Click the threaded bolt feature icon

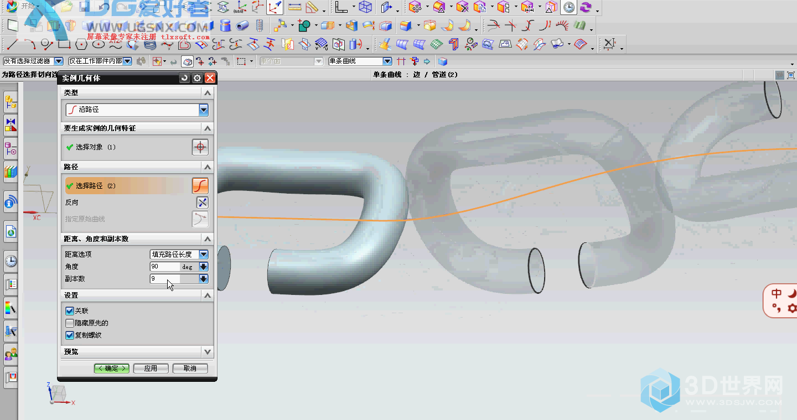click(x=259, y=25)
